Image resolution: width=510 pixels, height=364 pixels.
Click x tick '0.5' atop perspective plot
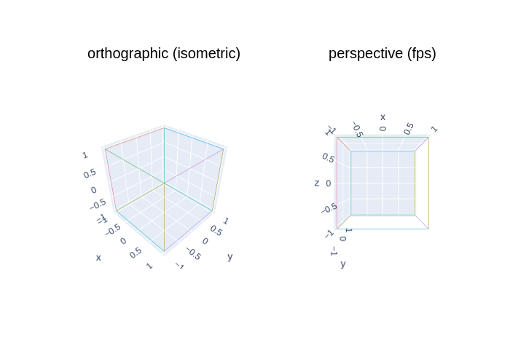tap(409, 129)
